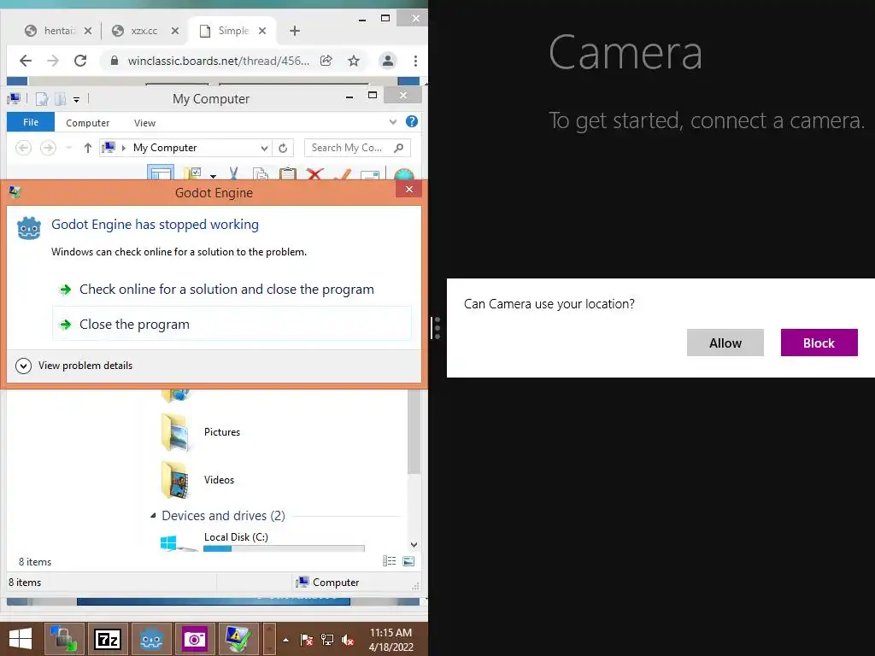Click Properties icon in quick access toolbar

click(x=42, y=99)
